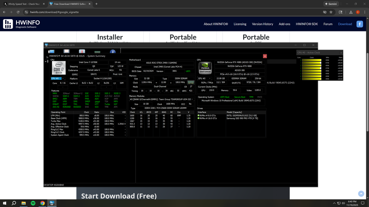Expand the memory module bank dropdown
369x207 pixels.
tap(192, 99)
